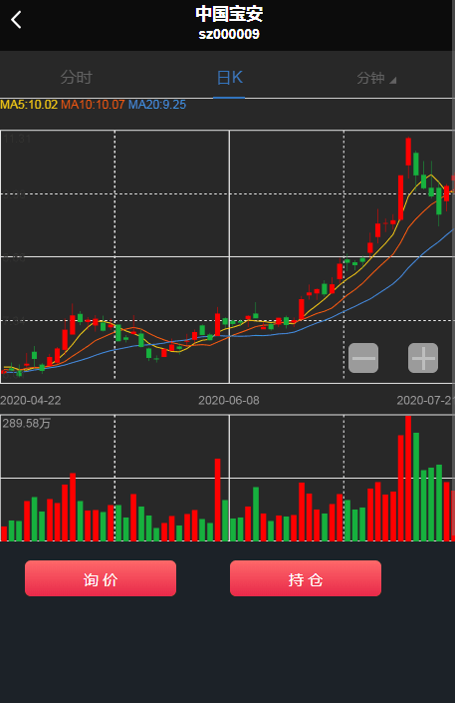
Task: Select the 日K tab
Action: (x=229, y=78)
